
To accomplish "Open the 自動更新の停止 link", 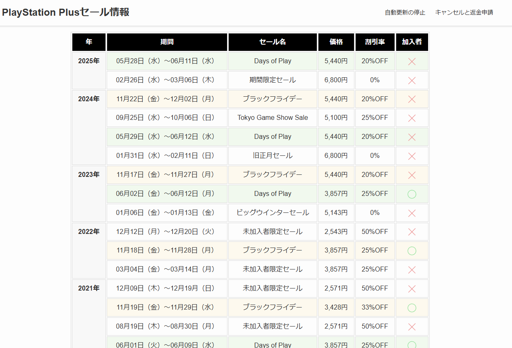I will tap(405, 12).
